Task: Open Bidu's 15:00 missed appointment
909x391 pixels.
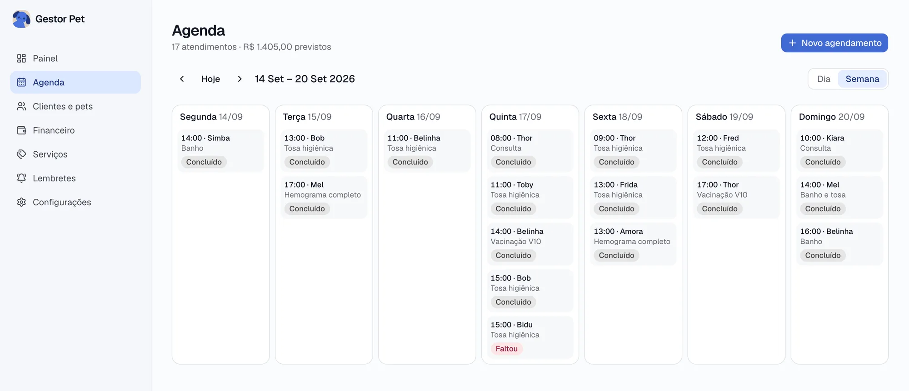Action: click(530, 337)
